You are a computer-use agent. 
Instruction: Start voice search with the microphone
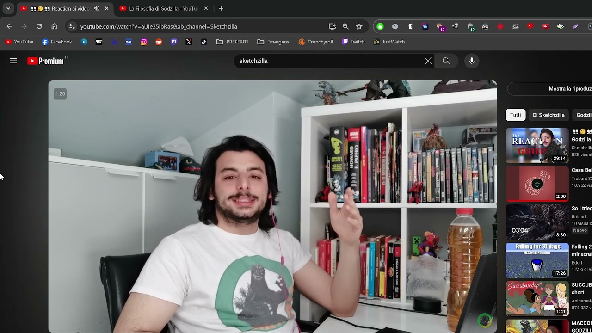pyautogui.click(x=472, y=61)
